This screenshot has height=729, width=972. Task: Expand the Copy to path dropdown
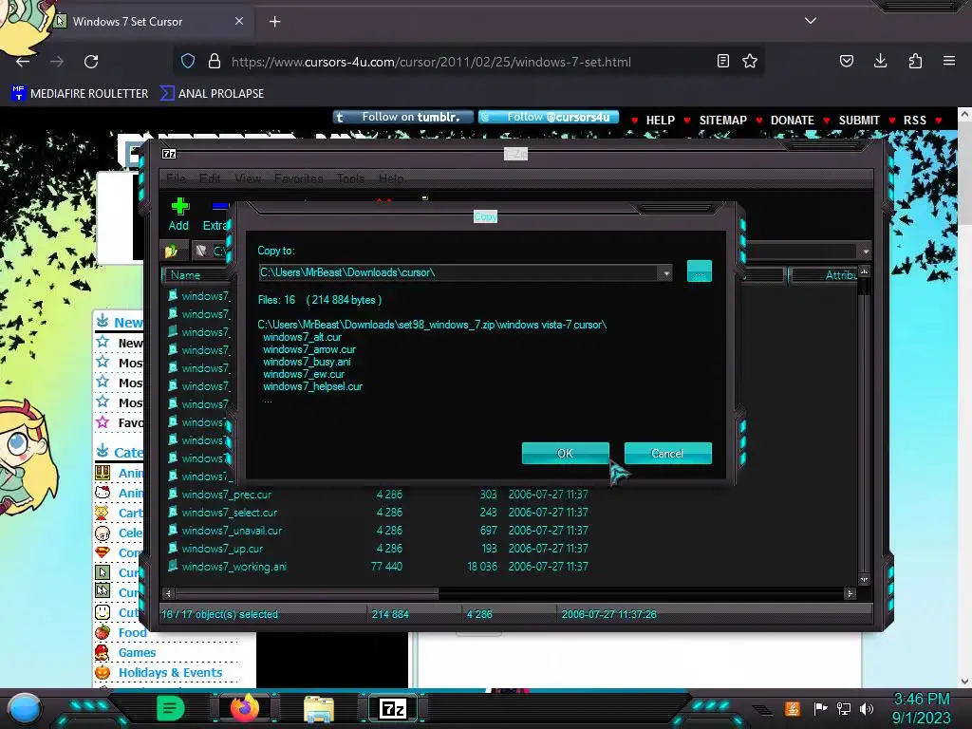pos(665,272)
